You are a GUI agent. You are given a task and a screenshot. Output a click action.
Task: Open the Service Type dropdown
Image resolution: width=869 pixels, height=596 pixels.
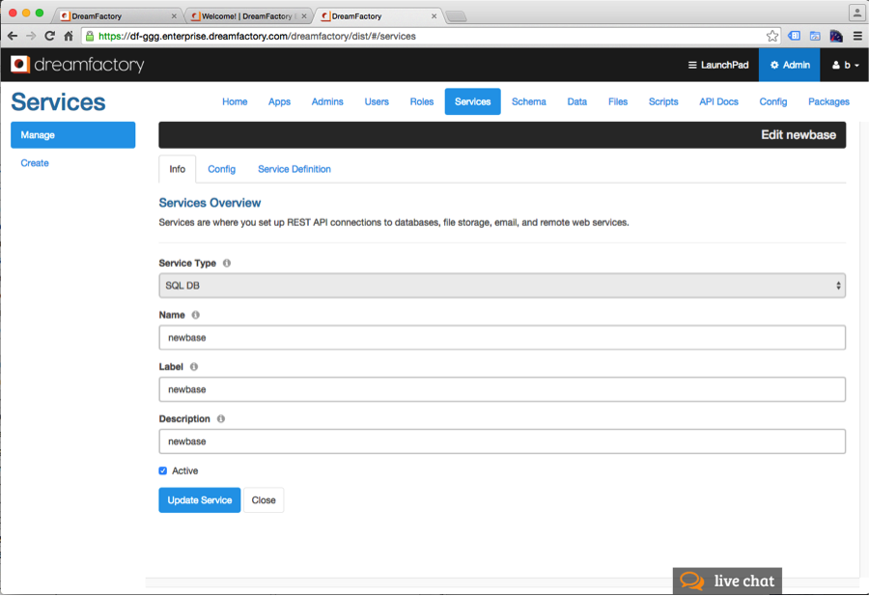coord(501,286)
